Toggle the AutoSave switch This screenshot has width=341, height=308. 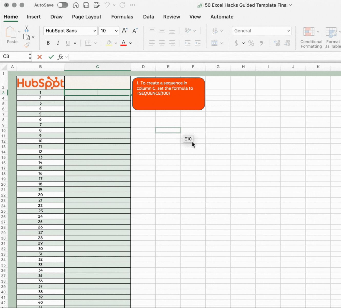63,5
